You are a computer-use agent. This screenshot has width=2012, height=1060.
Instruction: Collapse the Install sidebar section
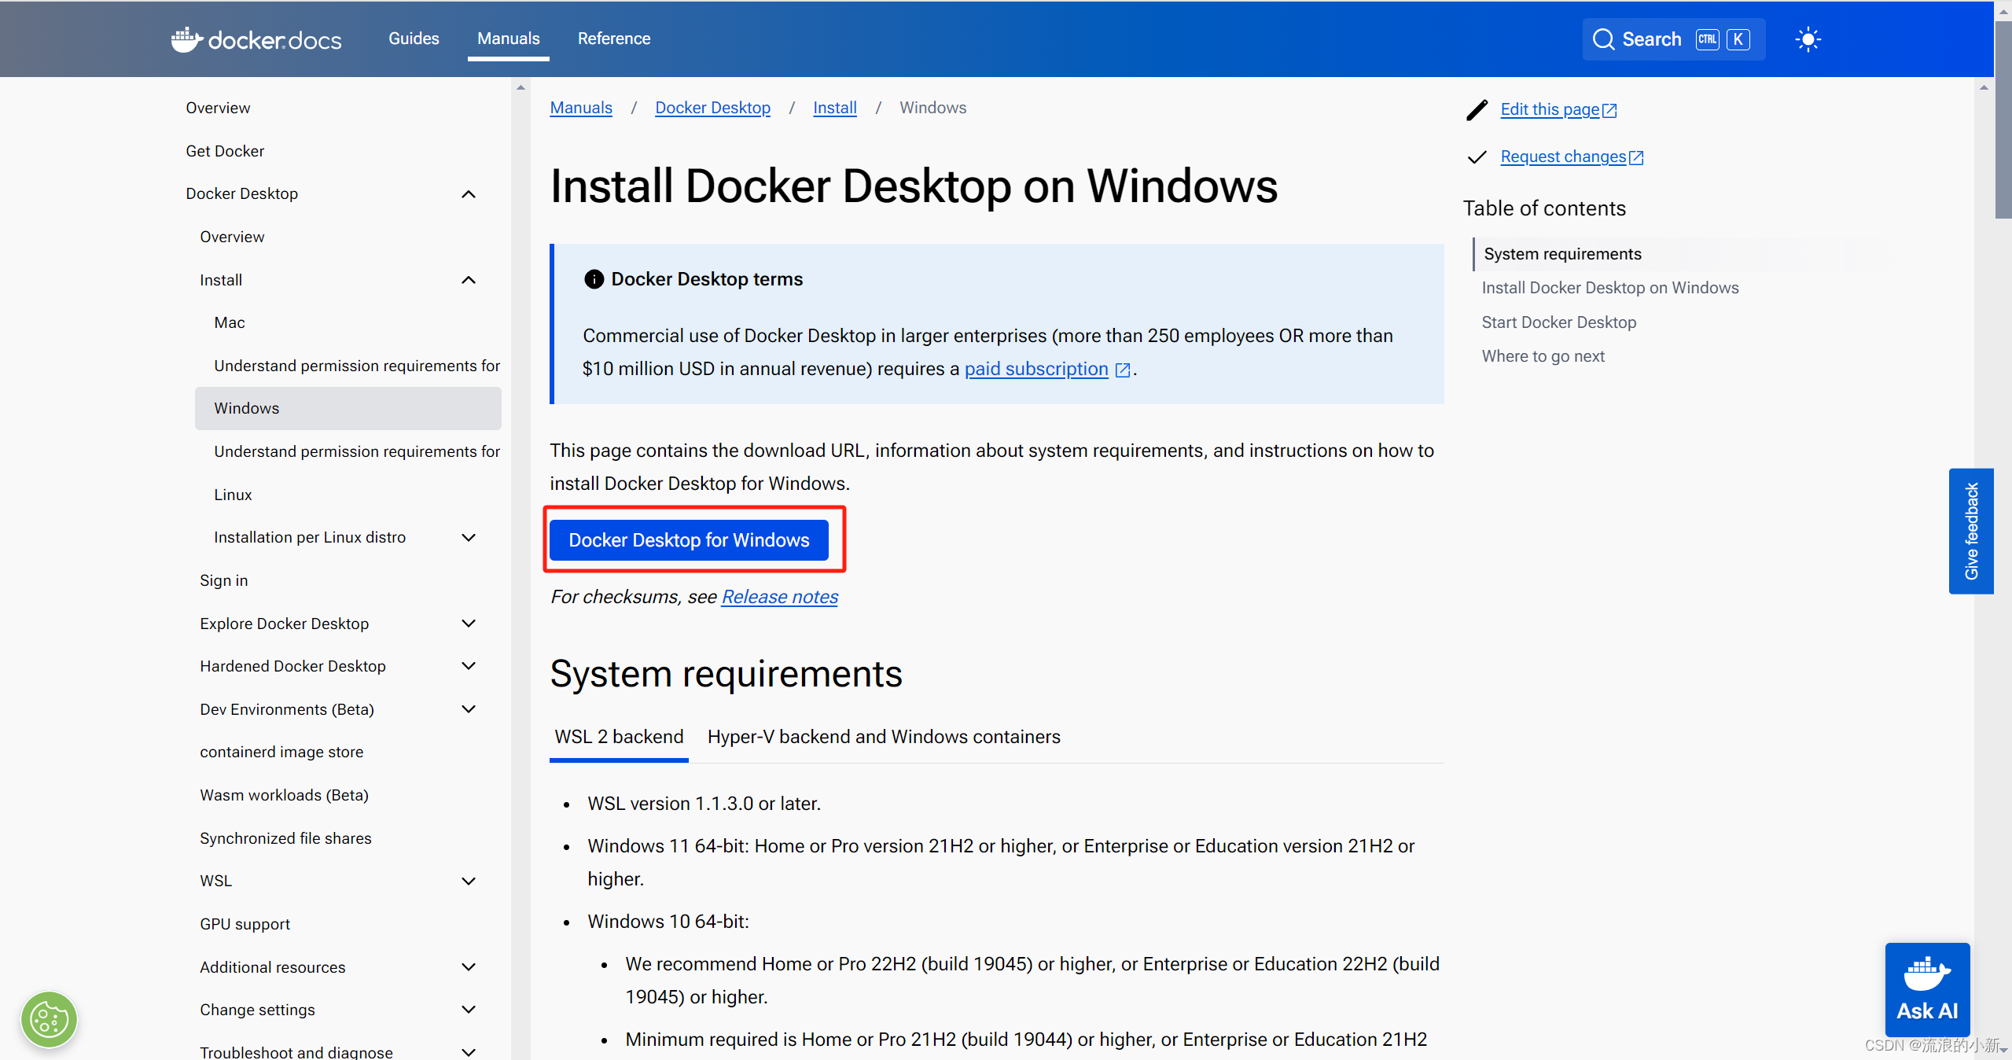469,280
